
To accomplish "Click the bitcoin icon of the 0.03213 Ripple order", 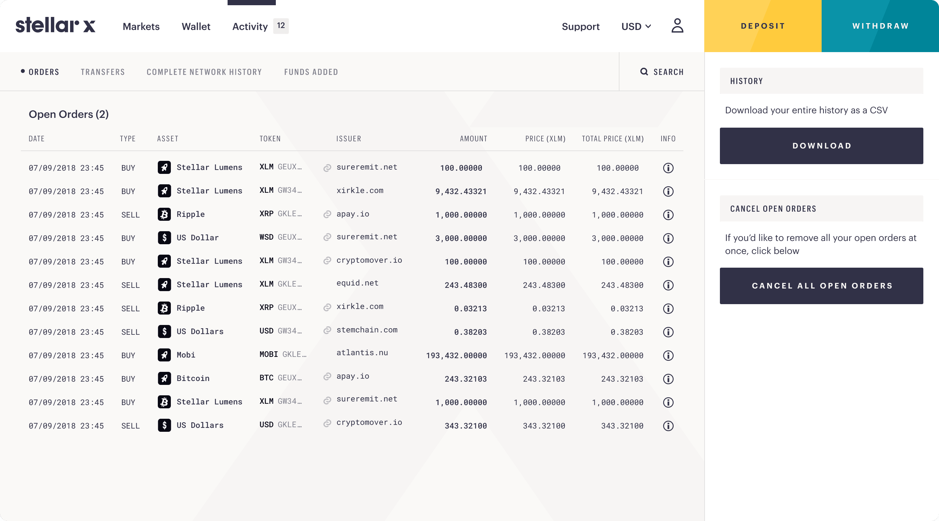I will [x=164, y=308].
